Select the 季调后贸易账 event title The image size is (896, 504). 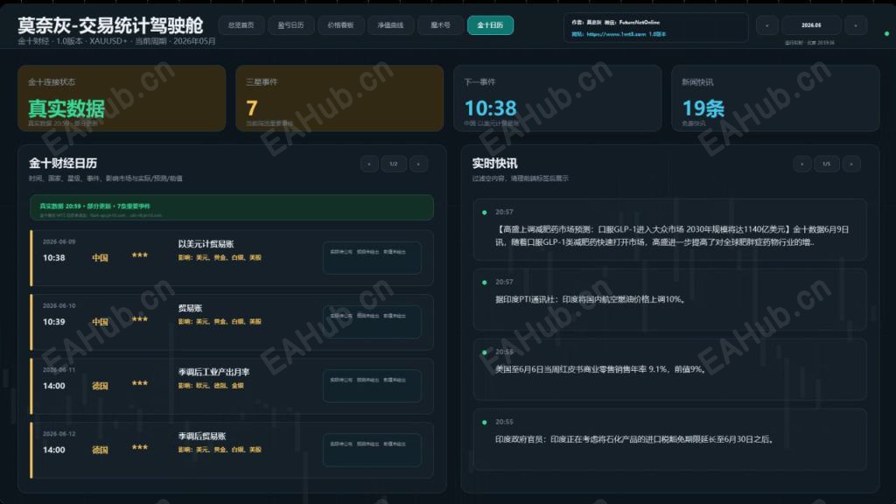202,436
